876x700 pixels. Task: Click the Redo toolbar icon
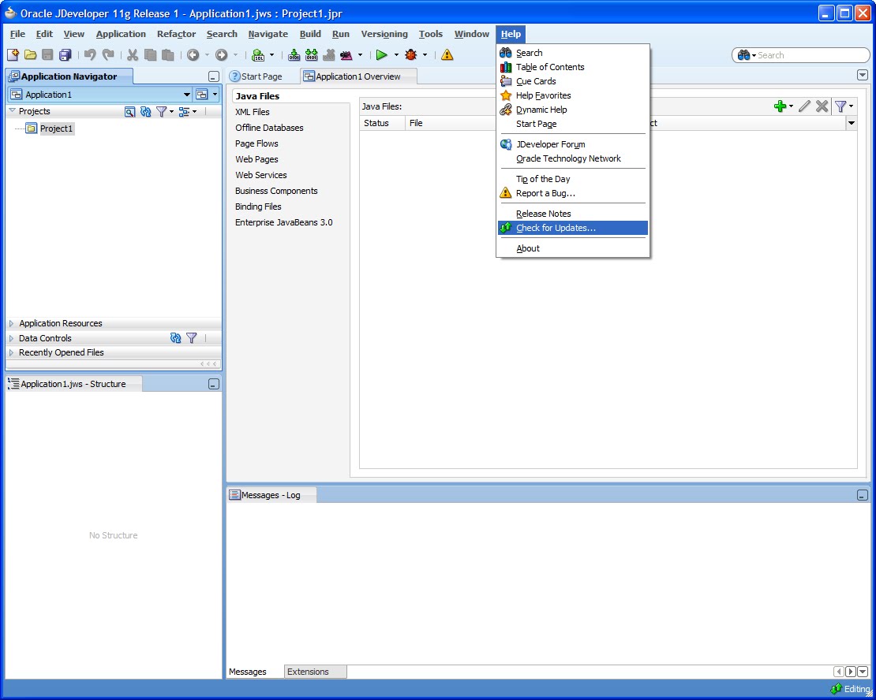(108, 54)
